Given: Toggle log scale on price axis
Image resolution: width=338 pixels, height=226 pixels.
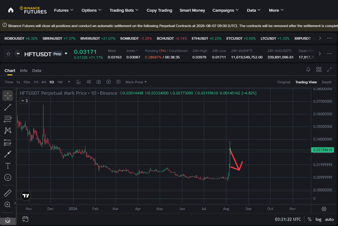Looking at the screenshot, I should (x=318, y=219).
